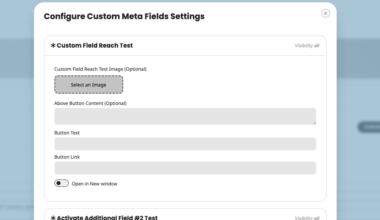Expand the Custom Field Reach Test section header
Screen dimensions: 380x220
(x=185, y=46)
